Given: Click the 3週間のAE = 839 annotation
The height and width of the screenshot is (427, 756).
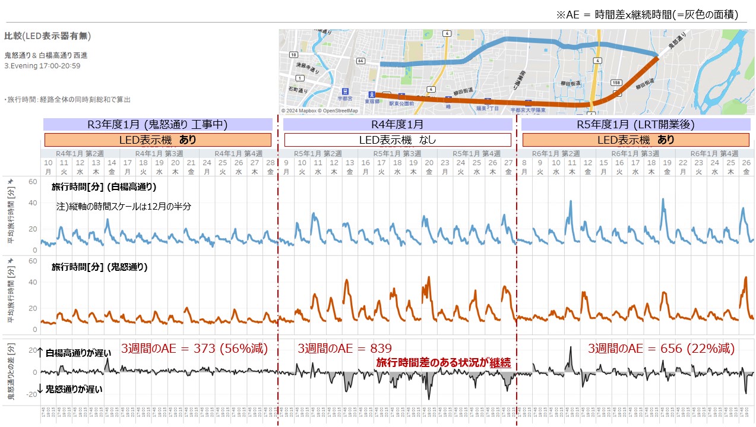Looking at the screenshot, I should tap(345, 349).
